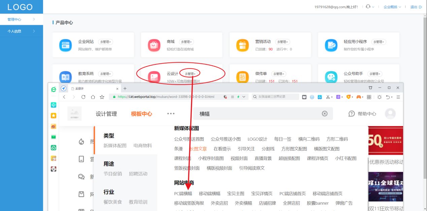
Task: Expand the 管理中心 sidebar item
Action: (x=22, y=19)
